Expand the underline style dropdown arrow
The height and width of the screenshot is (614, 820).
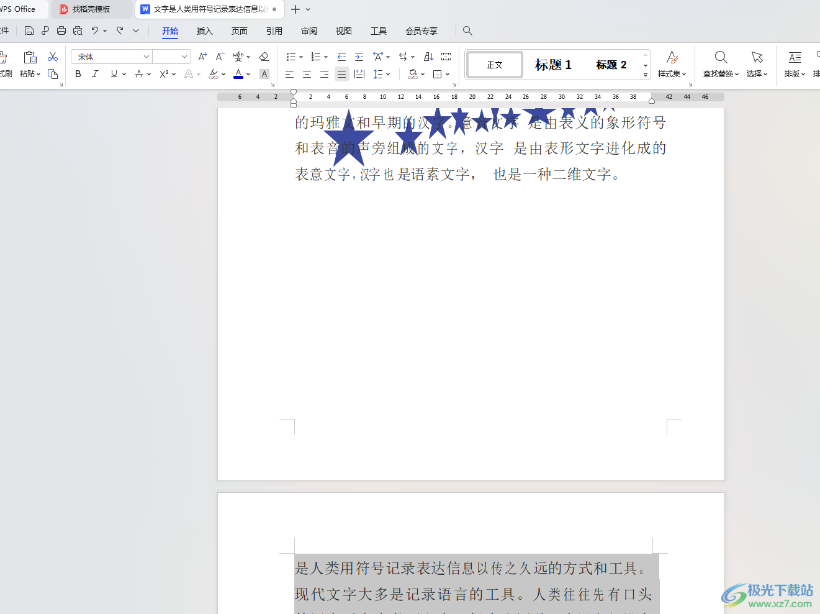tap(124, 75)
